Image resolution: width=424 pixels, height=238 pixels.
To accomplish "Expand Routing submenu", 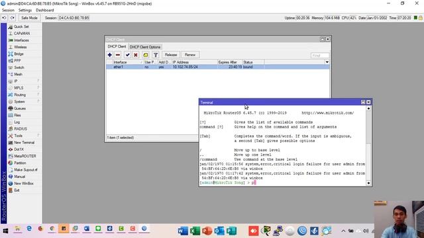I will pos(20,95).
